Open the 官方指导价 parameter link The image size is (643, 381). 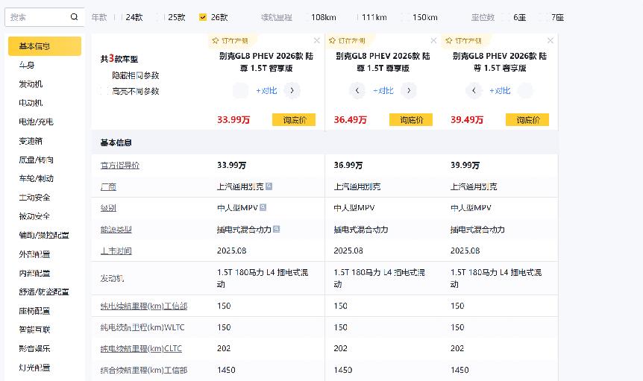point(120,166)
